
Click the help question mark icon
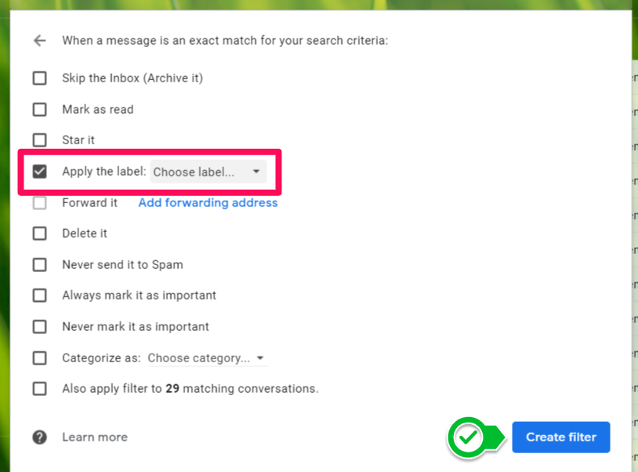[x=40, y=438]
